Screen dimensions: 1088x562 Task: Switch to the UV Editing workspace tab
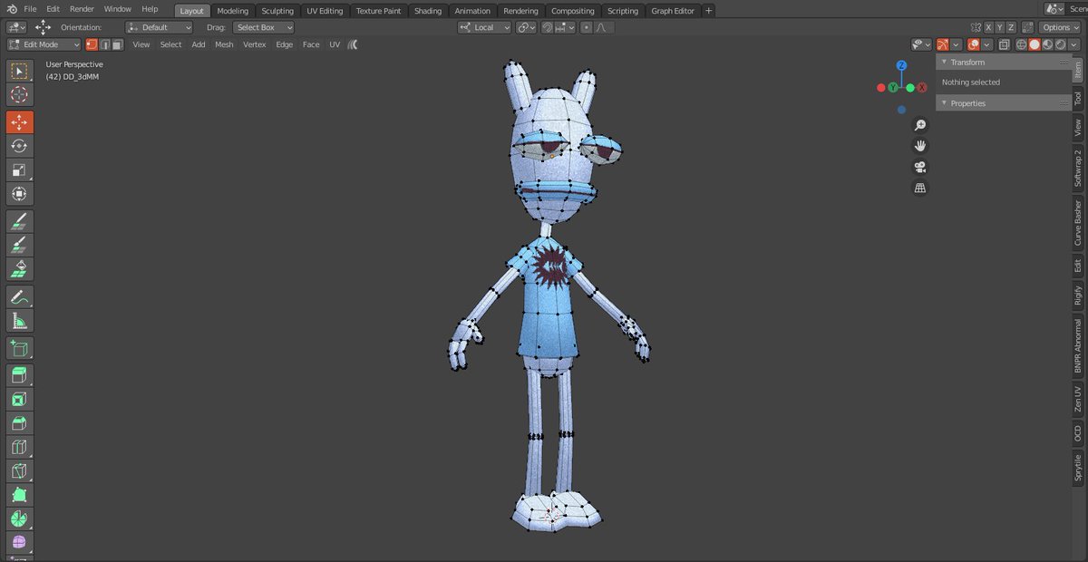325,11
